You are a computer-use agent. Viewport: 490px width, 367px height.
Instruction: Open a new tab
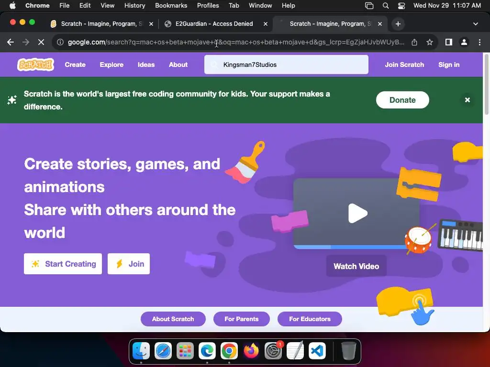(398, 24)
